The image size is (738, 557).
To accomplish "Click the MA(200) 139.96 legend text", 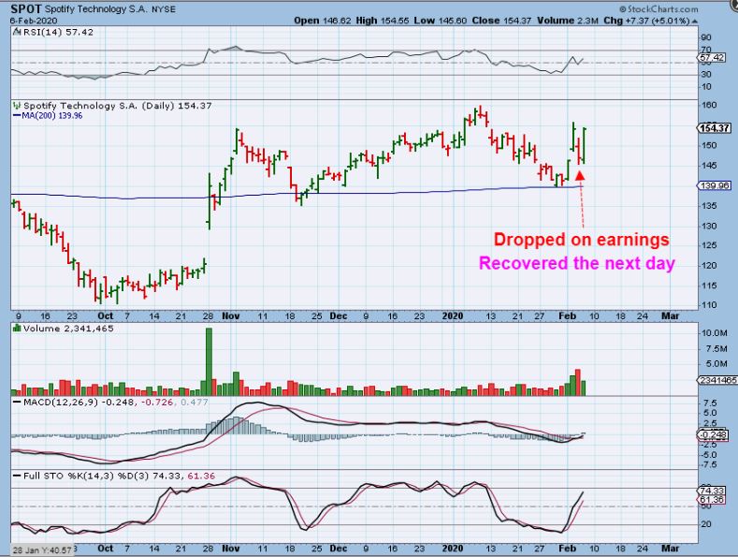I will tap(52, 115).
